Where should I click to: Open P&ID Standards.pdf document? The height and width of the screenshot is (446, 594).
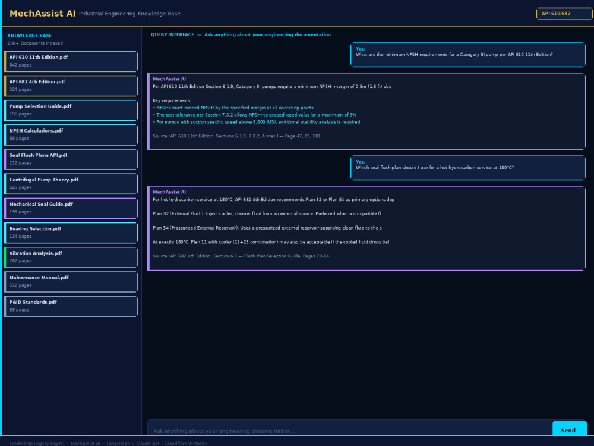(71, 306)
